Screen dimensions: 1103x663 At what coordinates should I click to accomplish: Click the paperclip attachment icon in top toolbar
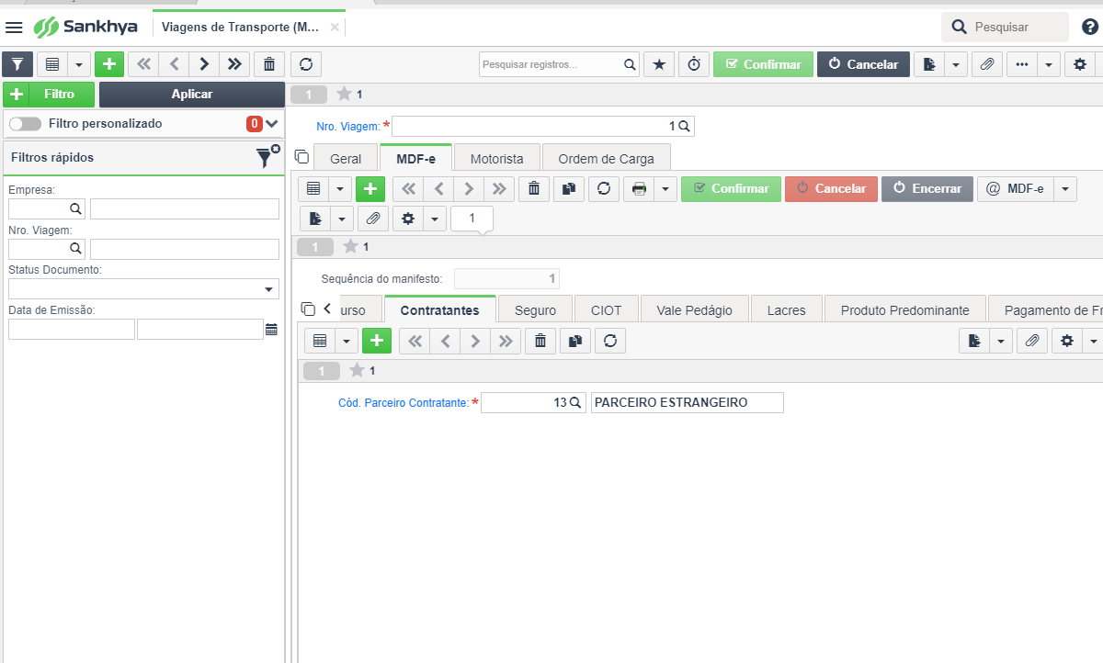pyautogui.click(x=986, y=64)
